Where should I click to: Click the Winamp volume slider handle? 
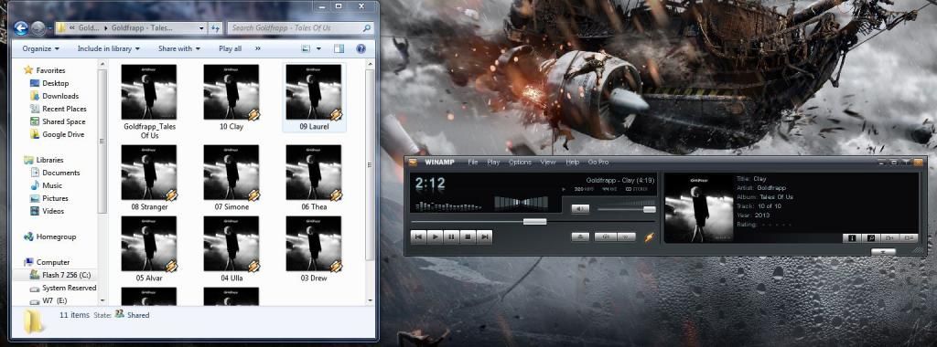(x=649, y=209)
